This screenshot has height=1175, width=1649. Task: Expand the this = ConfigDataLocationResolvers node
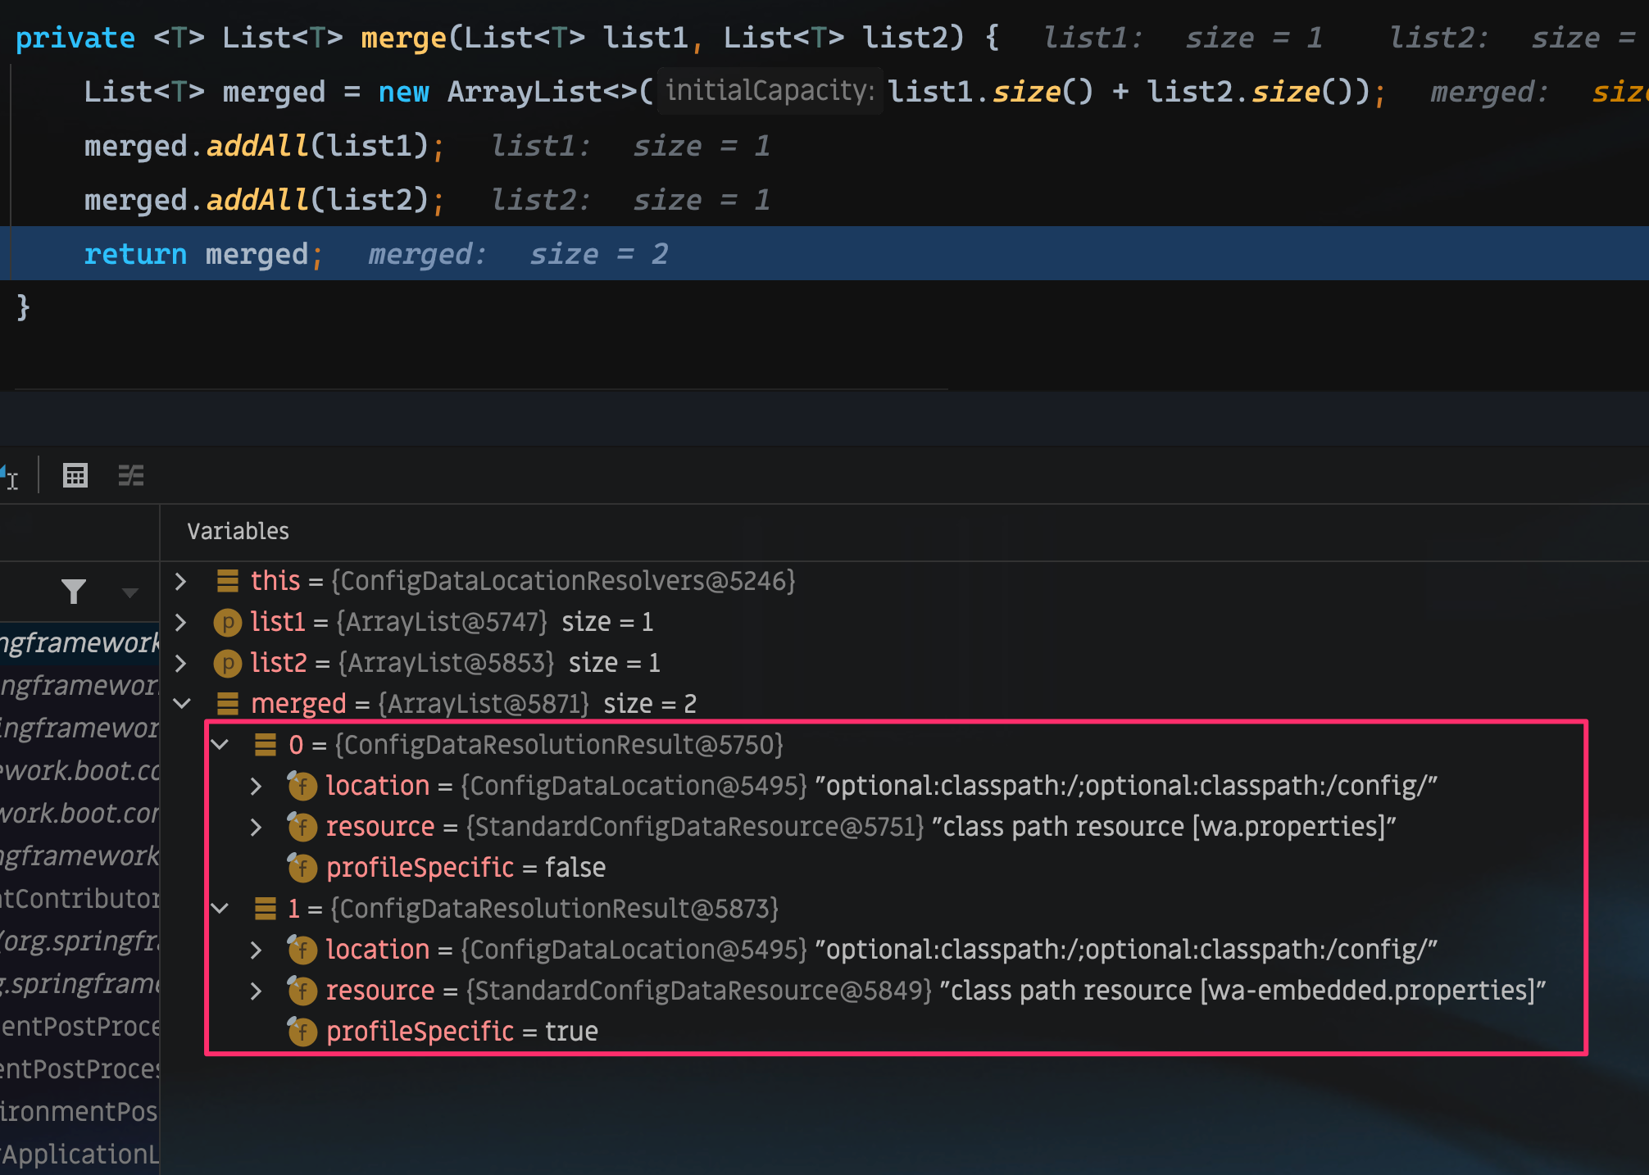pyautogui.click(x=179, y=581)
